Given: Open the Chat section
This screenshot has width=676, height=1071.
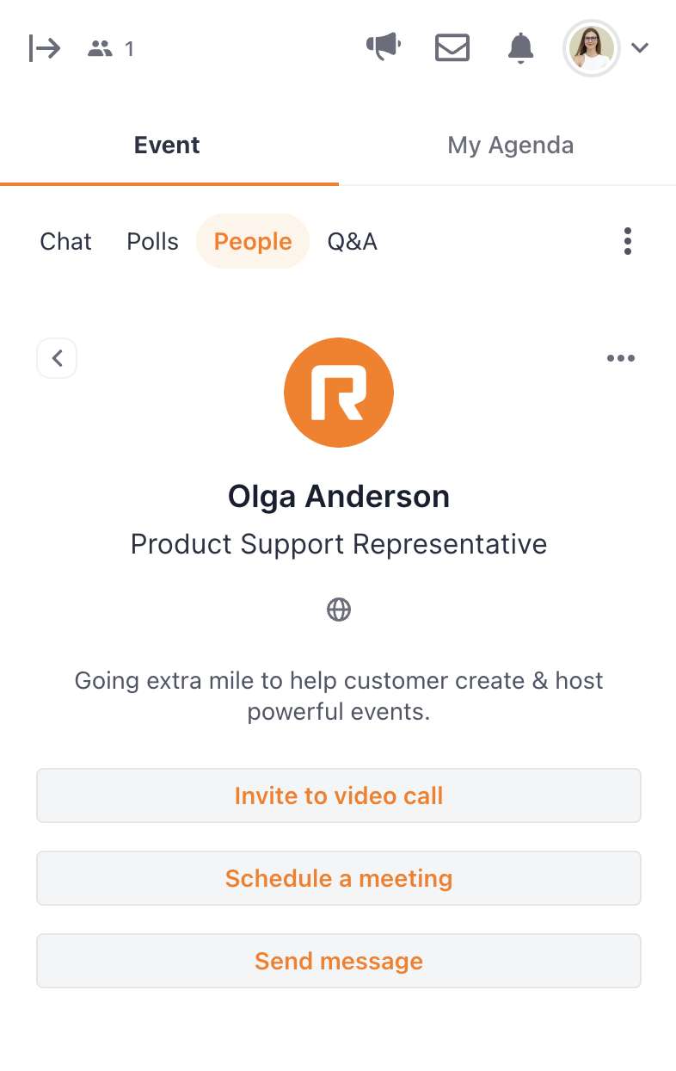Looking at the screenshot, I should point(65,241).
